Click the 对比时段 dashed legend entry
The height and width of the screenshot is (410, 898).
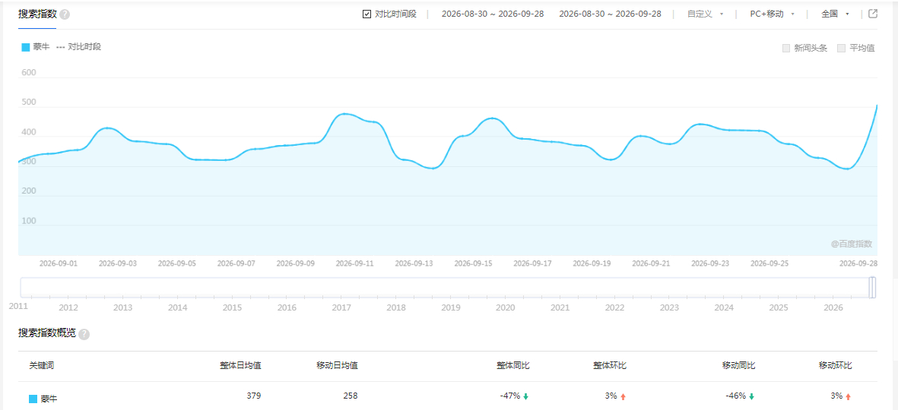(79, 47)
